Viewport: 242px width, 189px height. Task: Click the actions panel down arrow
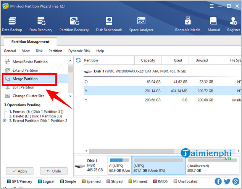click(x=70, y=96)
